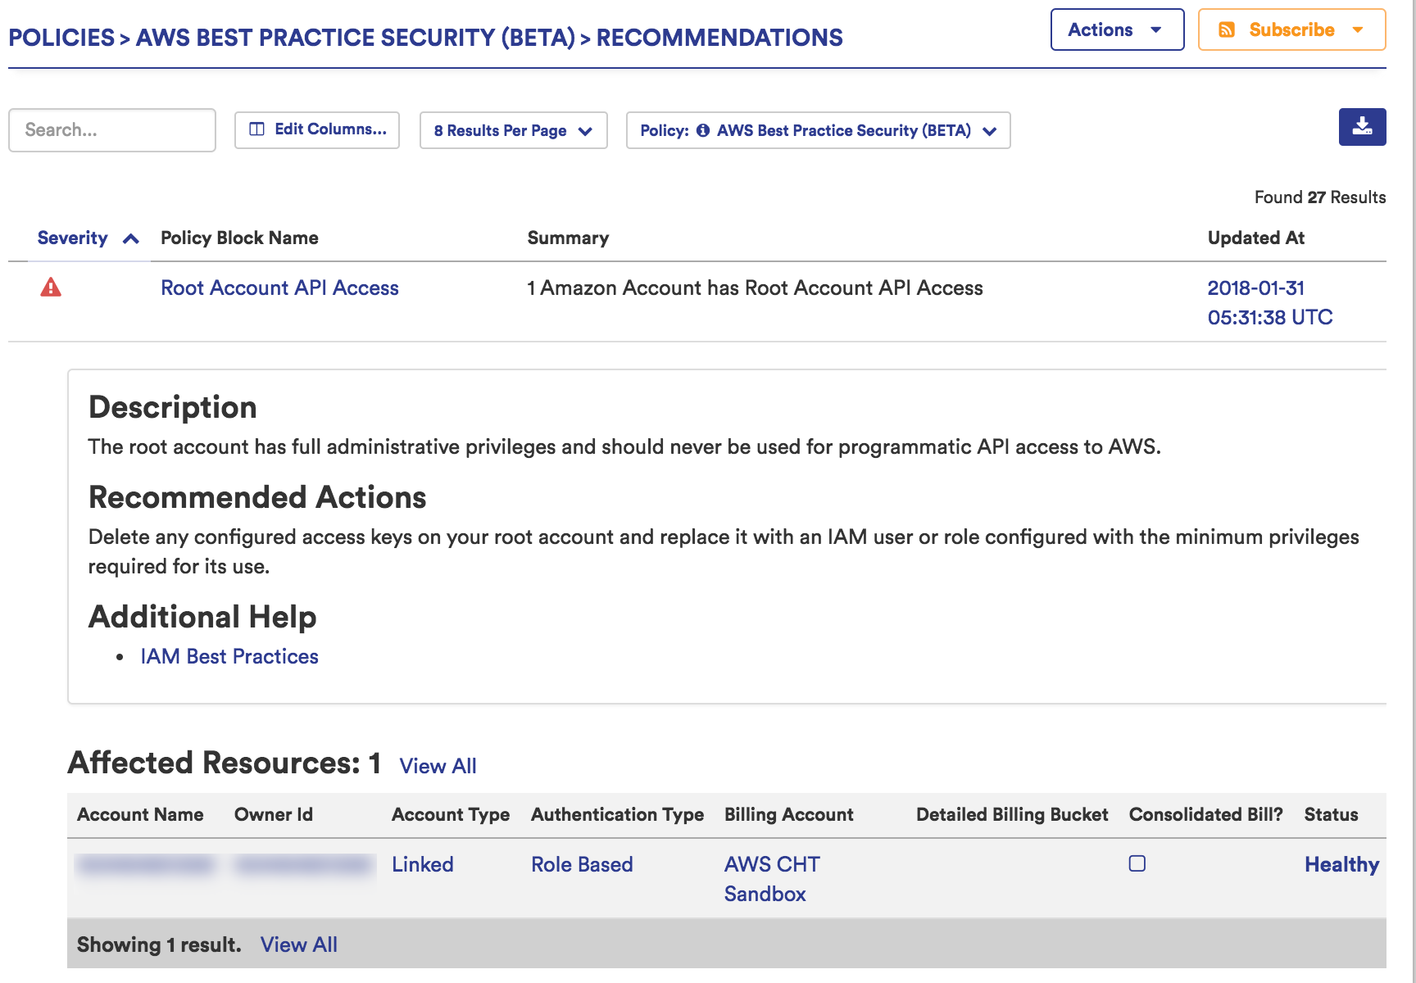Open IAM Best Practices help link
Image resolution: width=1416 pixels, height=983 pixels.
[x=229, y=656]
